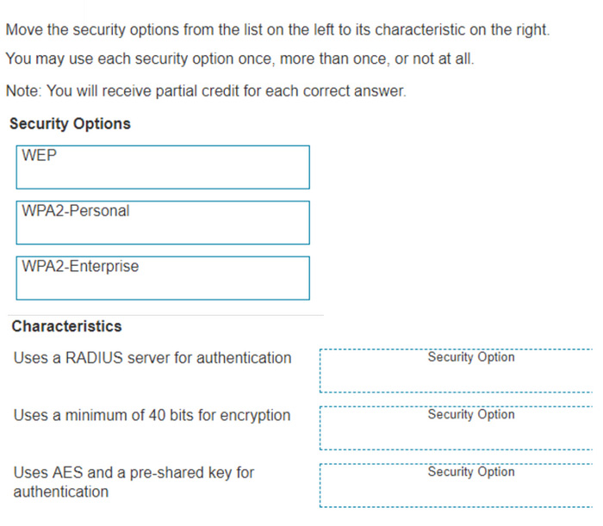Select the WPA2-Enterprise security option box
This screenshot has height=526, width=603.
click(163, 278)
